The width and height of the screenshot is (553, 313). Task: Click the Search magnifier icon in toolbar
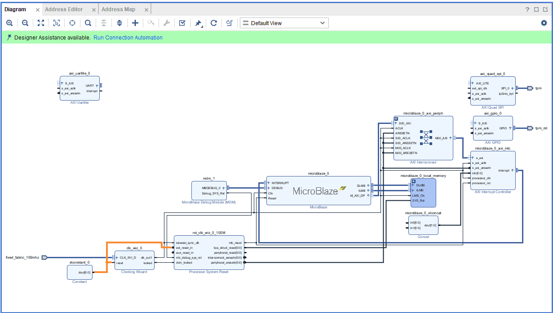pos(88,23)
